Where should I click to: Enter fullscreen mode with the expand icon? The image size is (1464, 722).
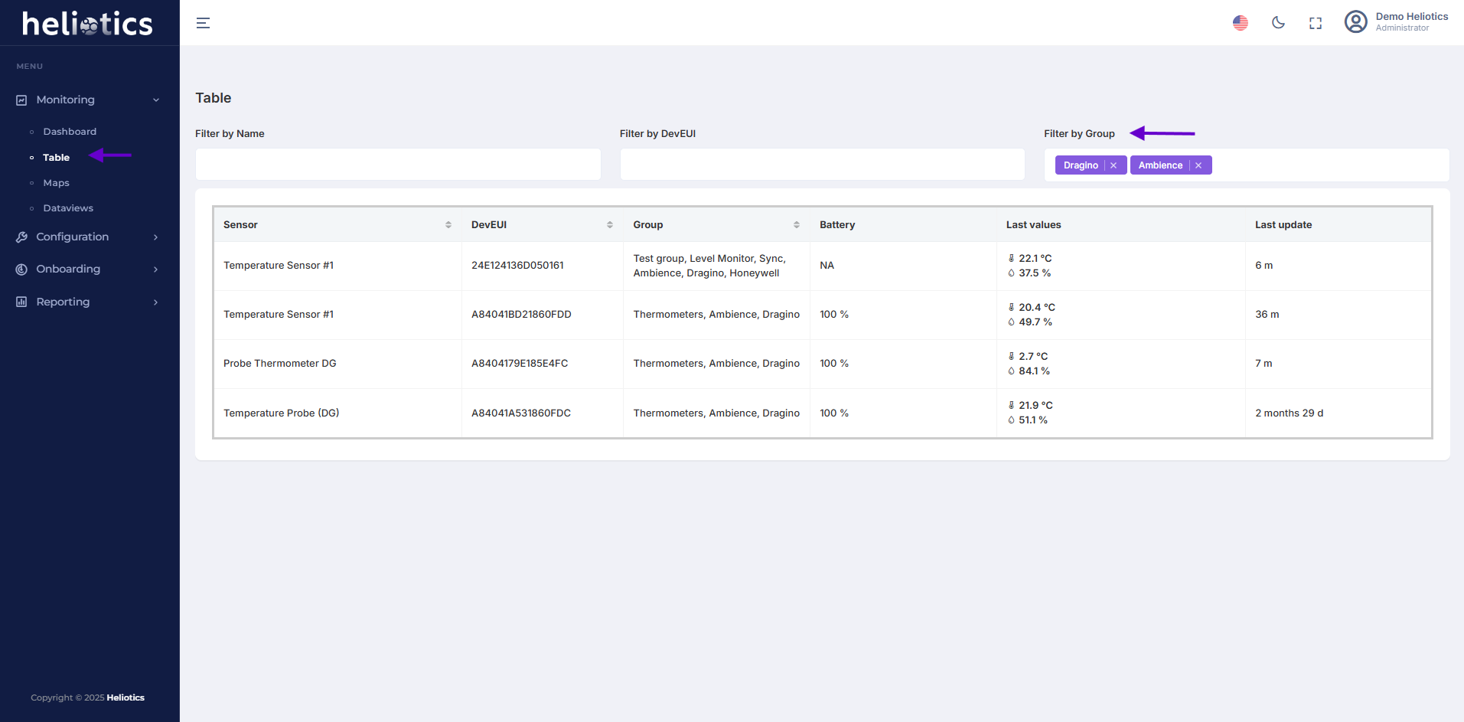pyautogui.click(x=1316, y=23)
